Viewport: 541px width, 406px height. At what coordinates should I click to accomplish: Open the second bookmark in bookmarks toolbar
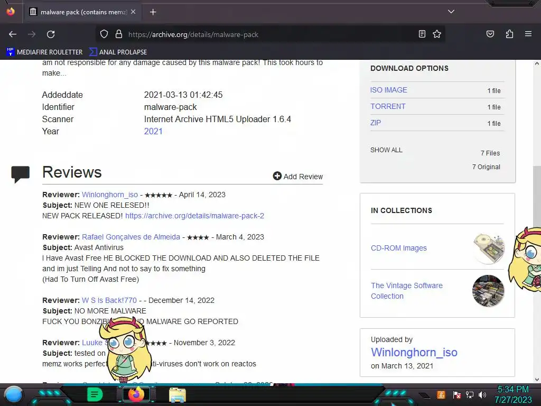[x=118, y=52]
